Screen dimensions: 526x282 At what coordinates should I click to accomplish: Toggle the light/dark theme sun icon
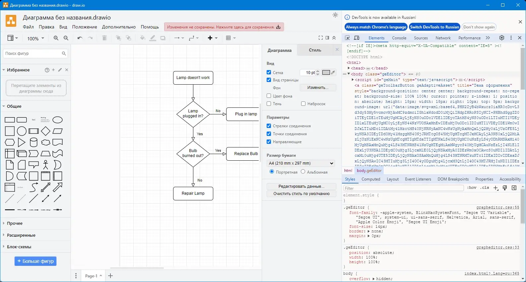335,15
